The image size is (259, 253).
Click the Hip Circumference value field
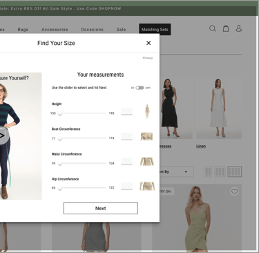[127, 186]
